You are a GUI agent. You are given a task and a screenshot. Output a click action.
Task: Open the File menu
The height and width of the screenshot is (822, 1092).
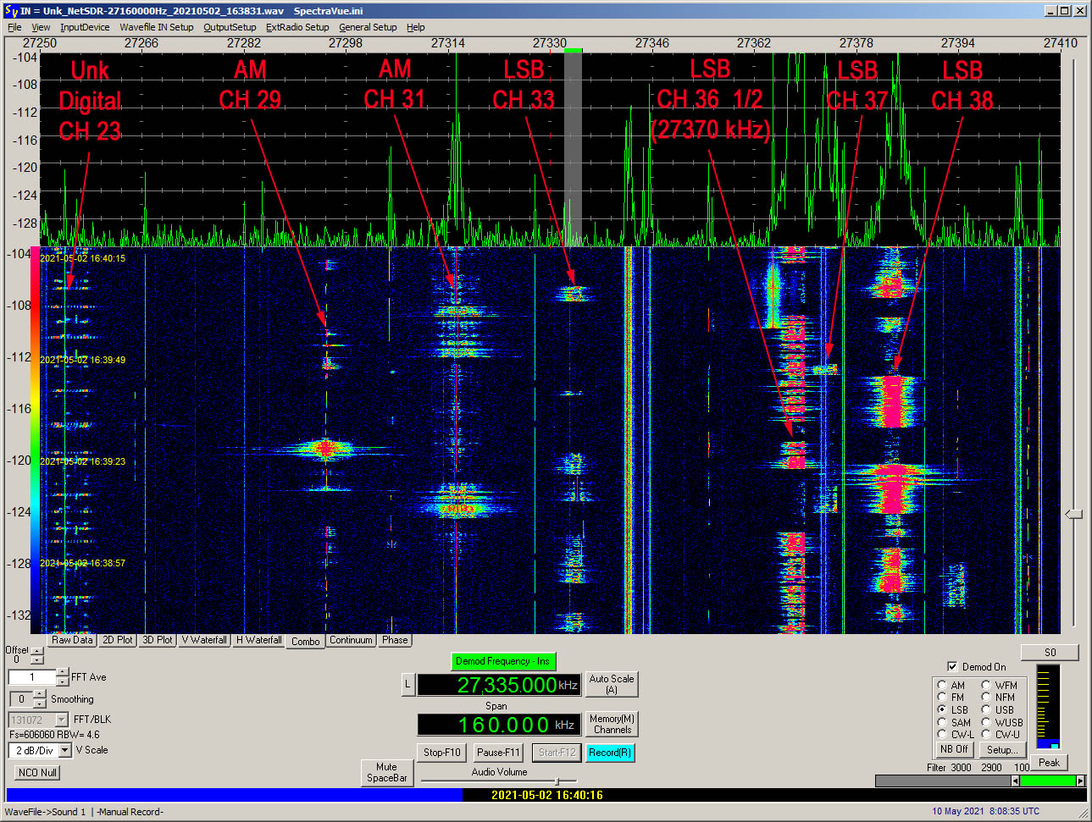tap(14, 27)
